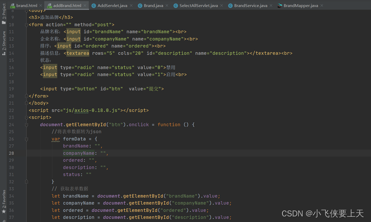Click line number 28 in gutter
This screenshot has height=222, width=371.
coord(11,153)
